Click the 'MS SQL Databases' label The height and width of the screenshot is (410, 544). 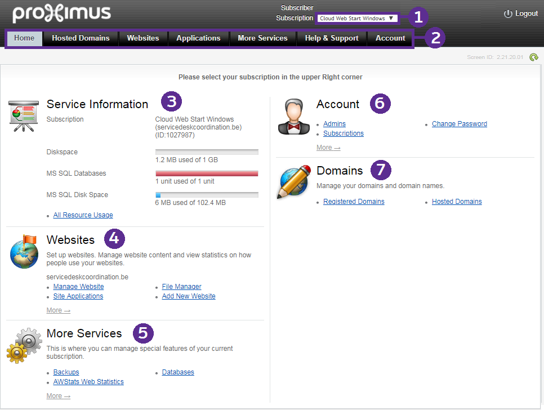tap(77, 173)
